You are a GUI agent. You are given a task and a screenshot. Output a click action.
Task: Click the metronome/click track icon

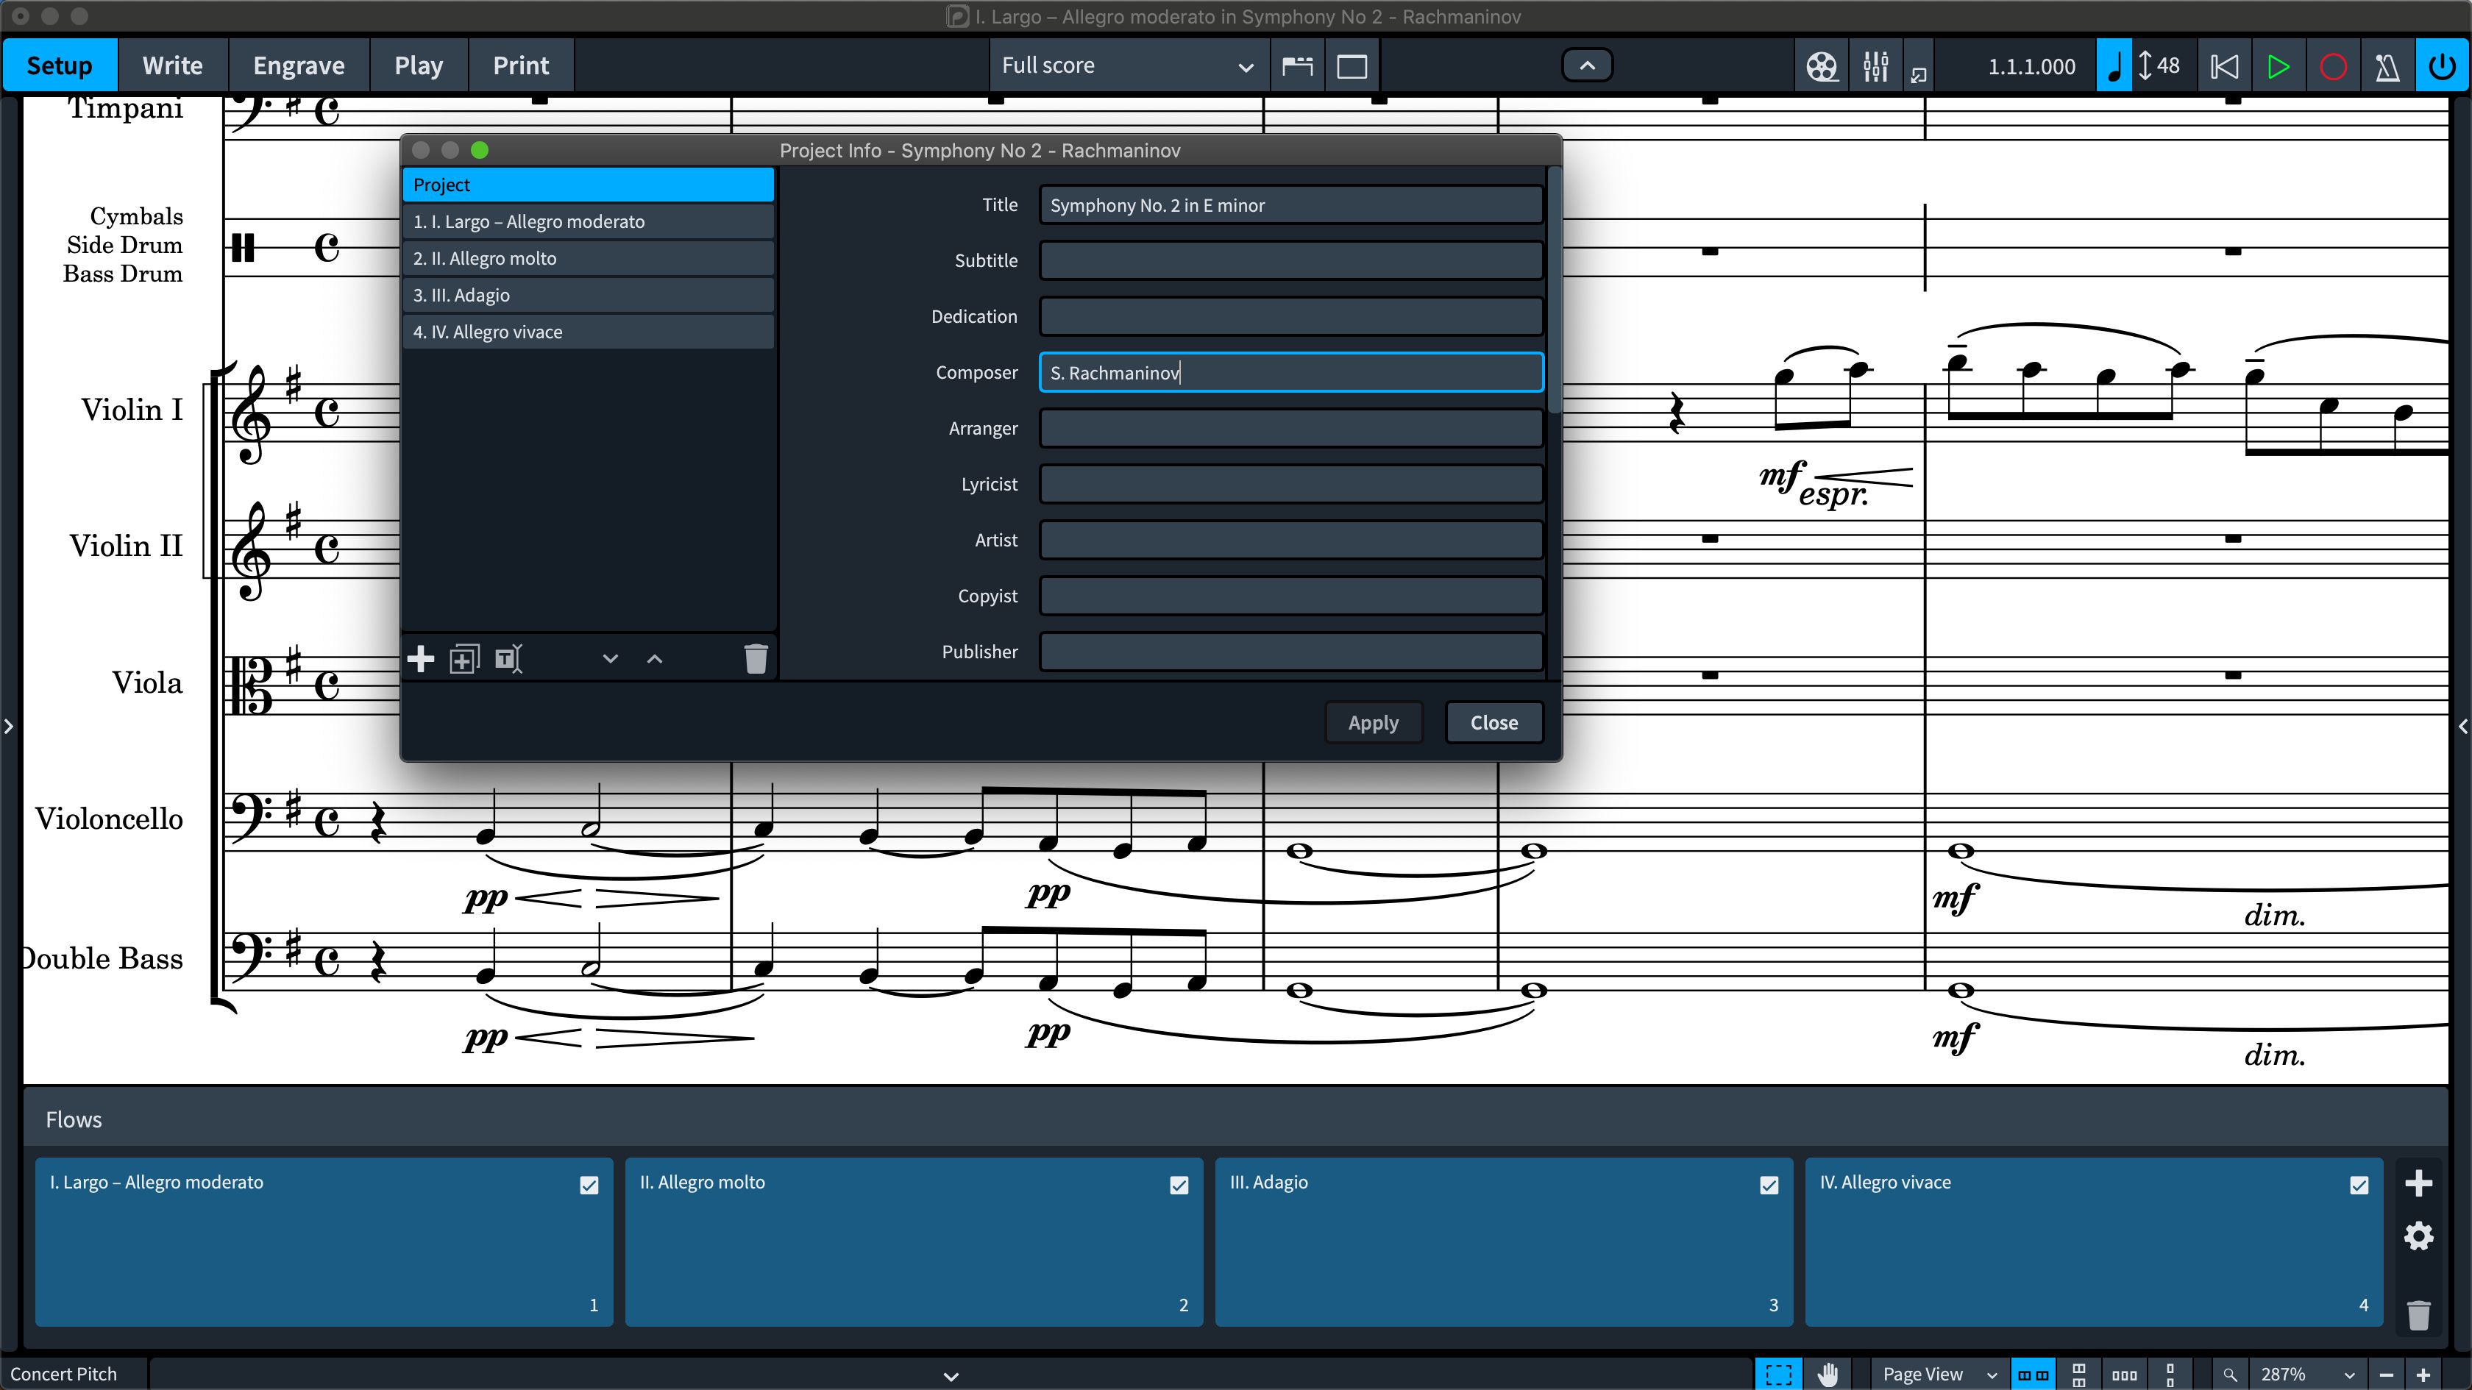(2389, 65)
